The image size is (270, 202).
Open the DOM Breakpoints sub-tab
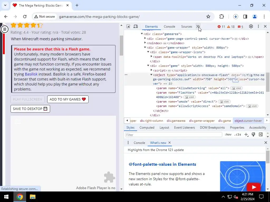pyautogui.click(x=212, y=128)
